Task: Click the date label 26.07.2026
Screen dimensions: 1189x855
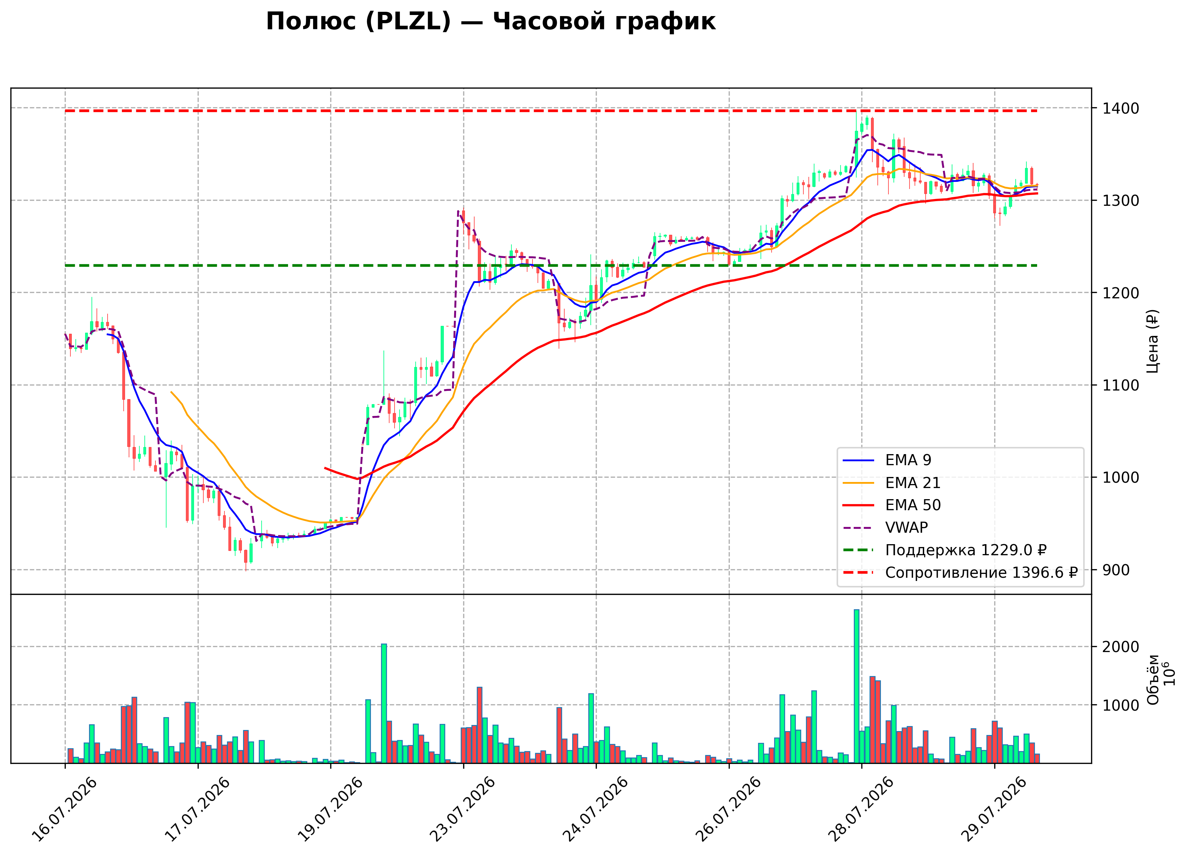Action: pyautogui.click(x=728, y=809)
